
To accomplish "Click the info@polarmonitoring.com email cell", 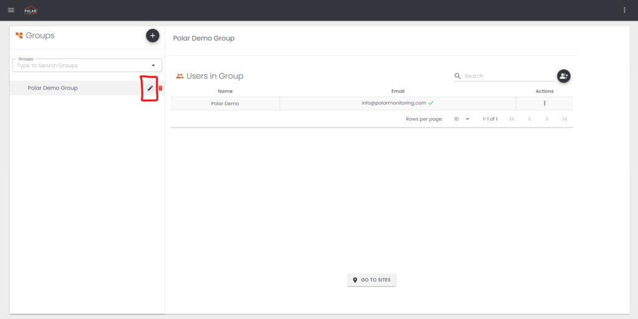I will point(394,103).
